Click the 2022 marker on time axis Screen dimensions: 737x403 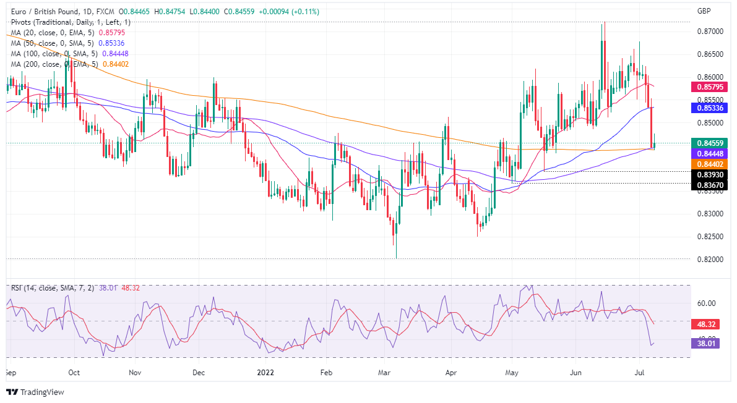[x=265, y=373]
